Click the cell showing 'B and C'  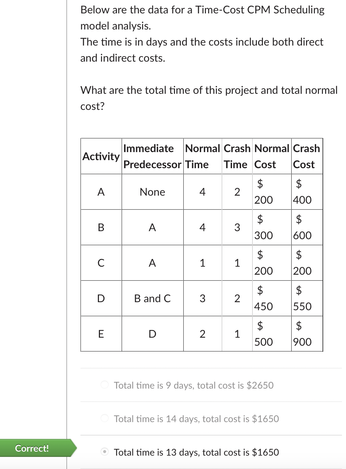152,297
